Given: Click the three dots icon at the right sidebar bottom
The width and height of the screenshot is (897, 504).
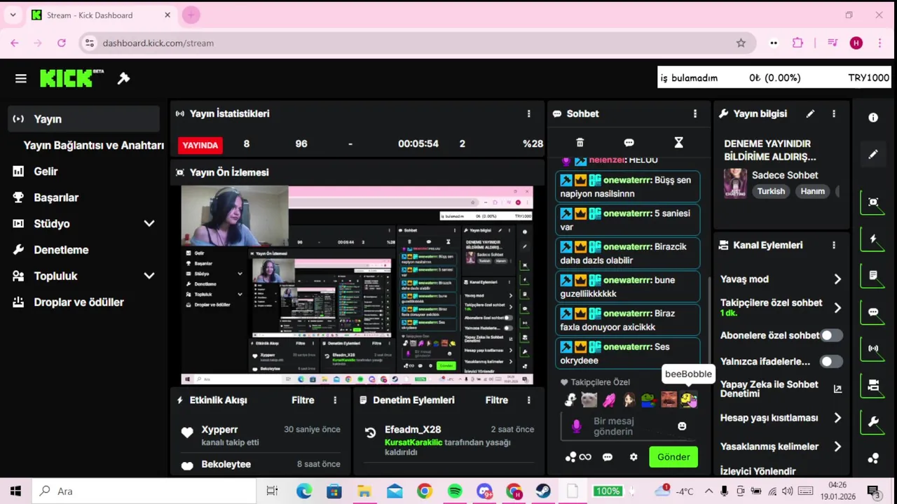Looking at the screenshot, I should click(x=873, y=458).
